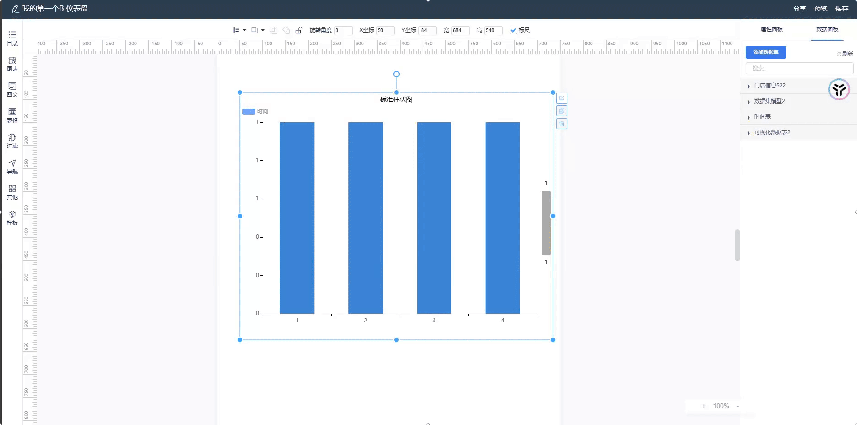The width and height of the screenshot is (857, 425).
Task: Click the fourth blue bar labeled 4
Action: coord(503,218)
